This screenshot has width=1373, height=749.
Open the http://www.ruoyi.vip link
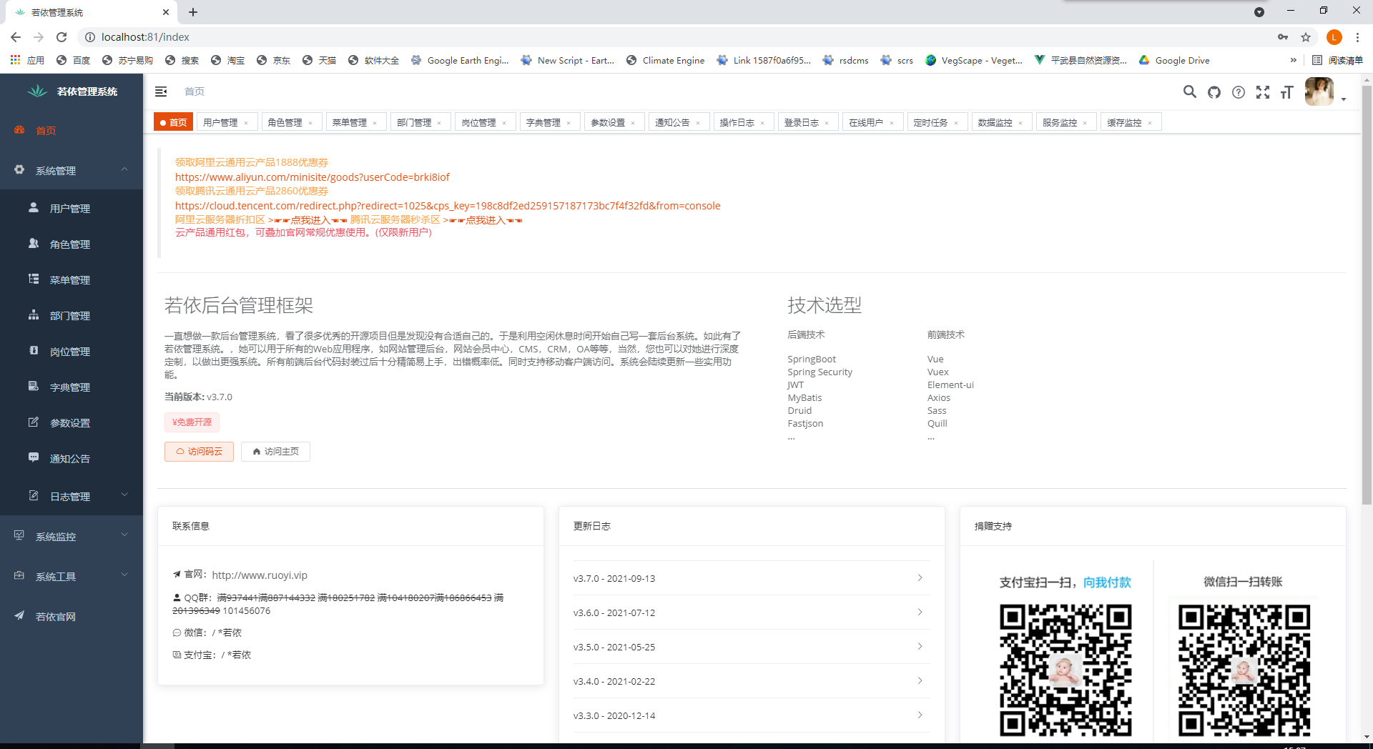[260, 575]
